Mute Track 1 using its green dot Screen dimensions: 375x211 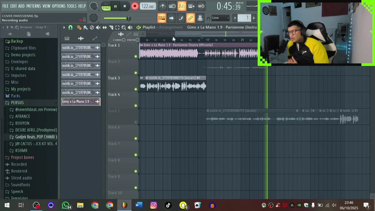click(x=136, y=56)
